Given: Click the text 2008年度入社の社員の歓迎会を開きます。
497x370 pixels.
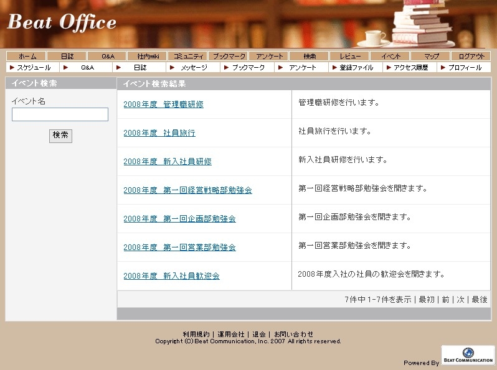Looking at the screenshot, I should pyautogui.click(x=371, y=274).
